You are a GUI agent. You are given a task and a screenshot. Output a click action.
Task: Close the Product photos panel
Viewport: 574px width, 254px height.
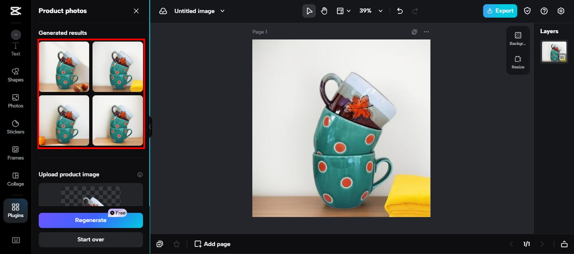click(136, 11)
